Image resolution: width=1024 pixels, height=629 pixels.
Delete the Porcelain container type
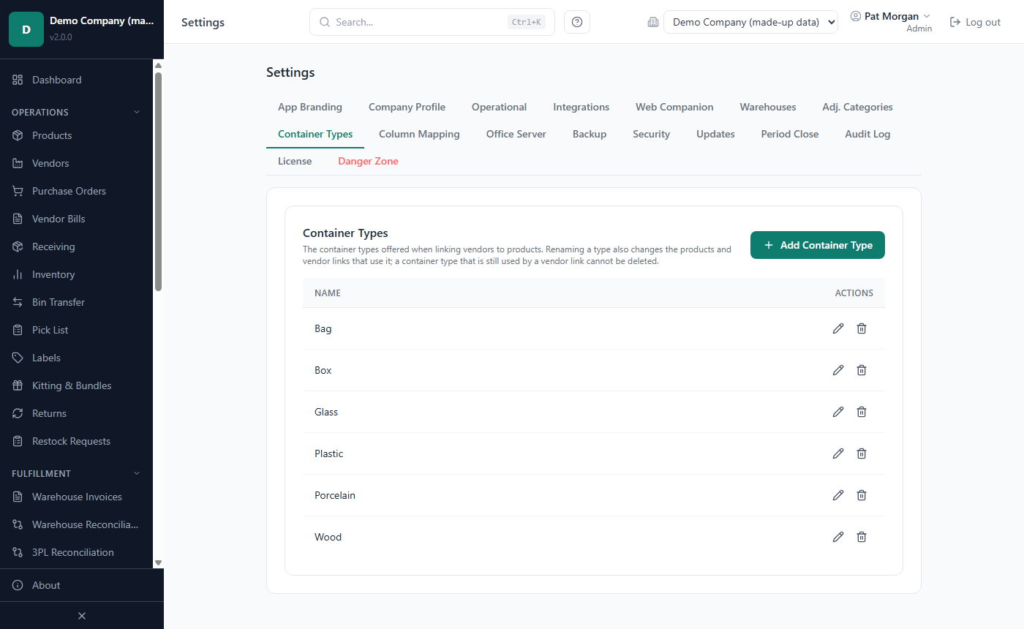[862, 495]
